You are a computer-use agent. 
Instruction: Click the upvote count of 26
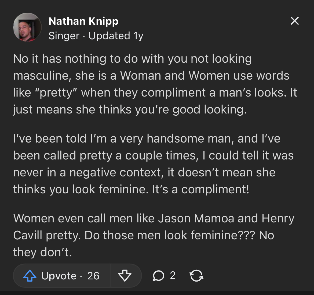point(93,276)
